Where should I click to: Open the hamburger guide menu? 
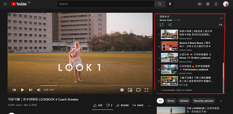(x=5, y=4)
